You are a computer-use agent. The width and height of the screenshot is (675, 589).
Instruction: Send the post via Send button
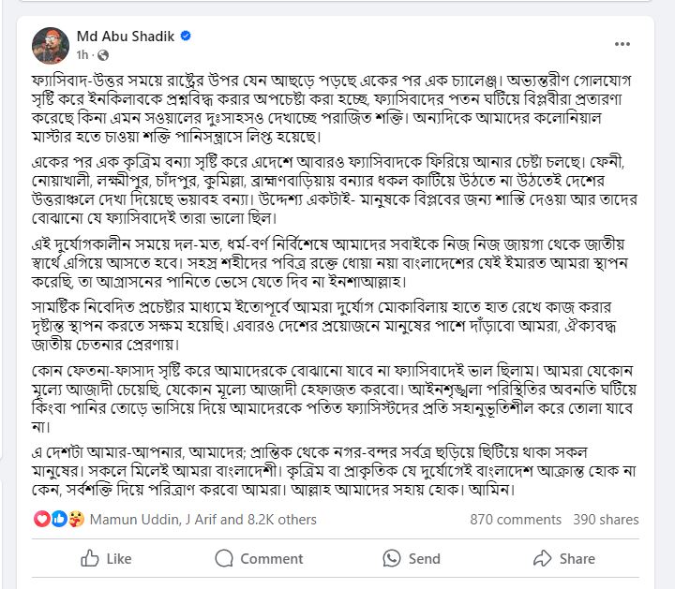coord(412,558)
